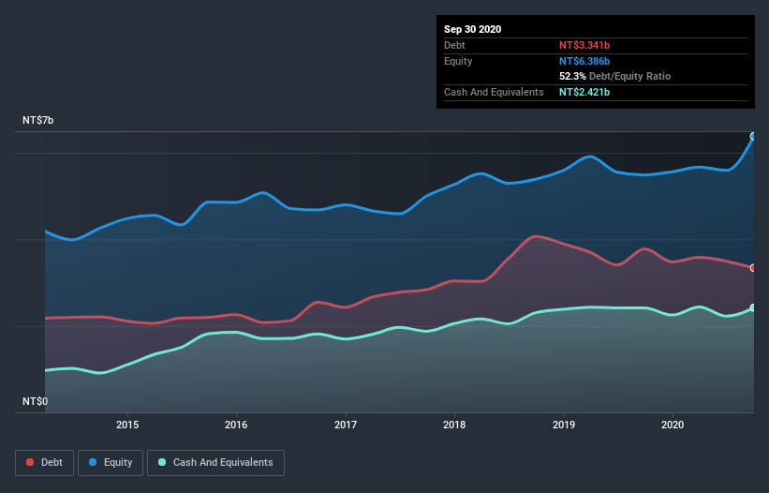Image resolution: width=769 pixels, height=493 pixels.
Task: Click the 2019 x-axis label
Action: click(564, 425)
